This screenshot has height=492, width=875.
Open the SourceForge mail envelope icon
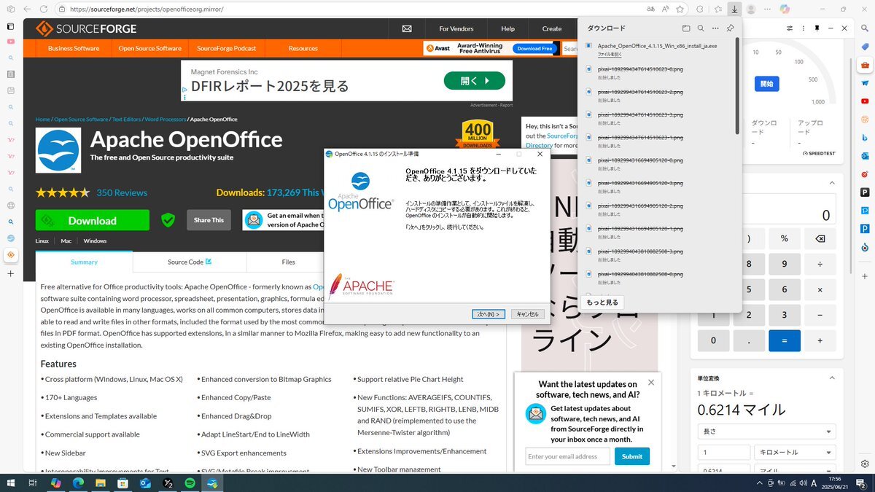click(x=407, y=29)
